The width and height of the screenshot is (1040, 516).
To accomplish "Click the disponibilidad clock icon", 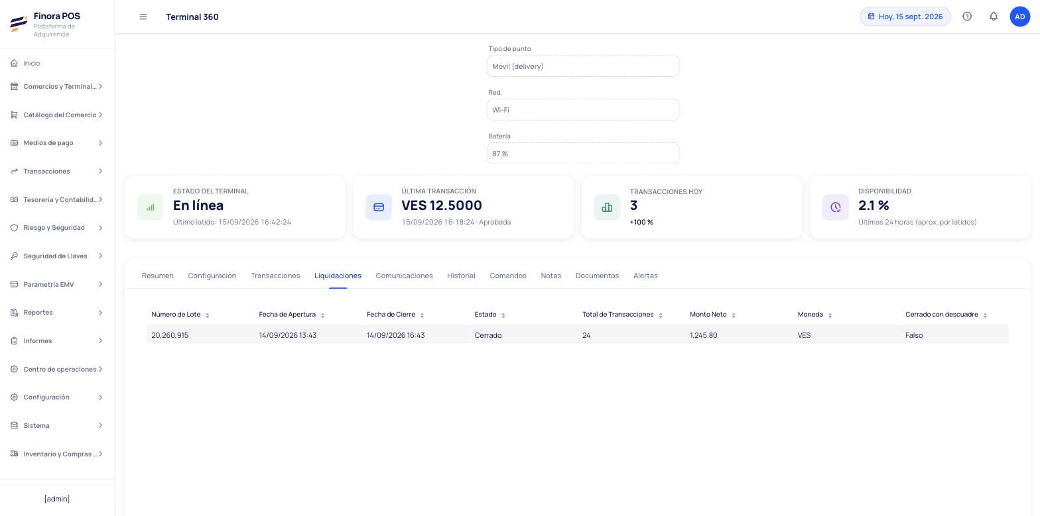I will [836, 207].
